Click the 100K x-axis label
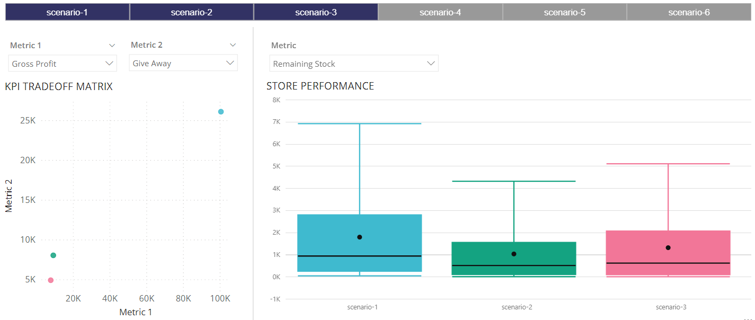Screen dimensions: 755x320 click(220, 298)
